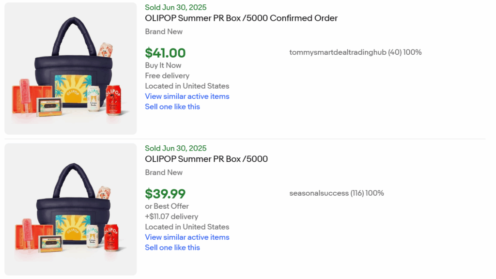Click the Sold Jun 30 2025 label on bottom listing

tap(175, 148)
